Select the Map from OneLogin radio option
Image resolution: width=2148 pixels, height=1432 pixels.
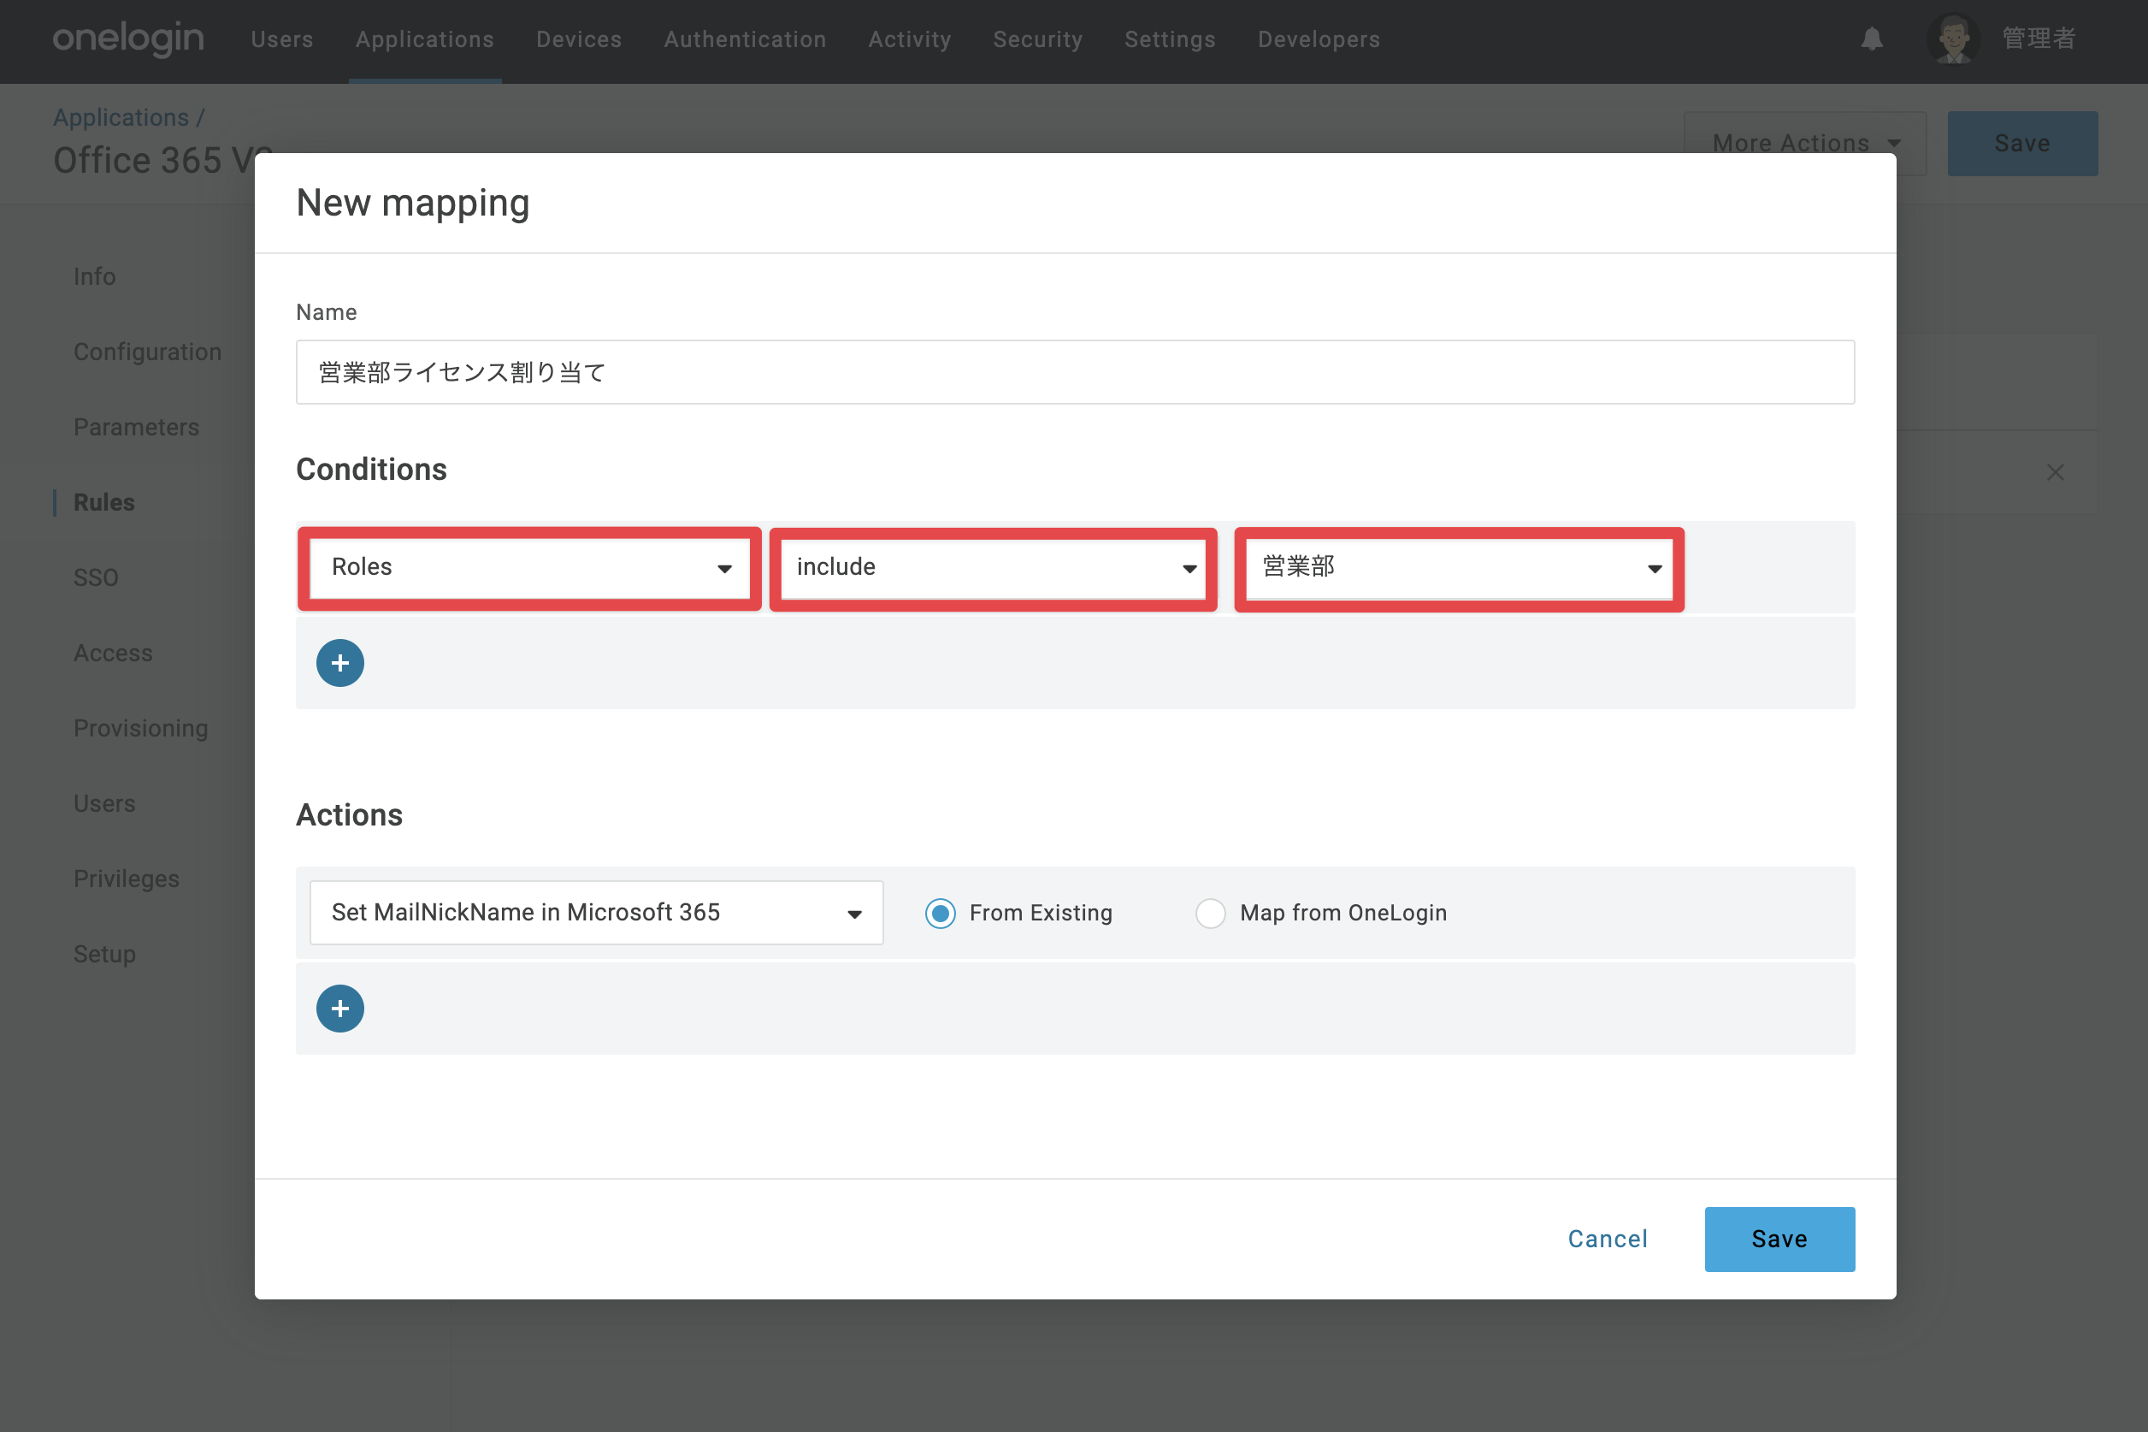pyautogui.click(x=1211, y=914)
